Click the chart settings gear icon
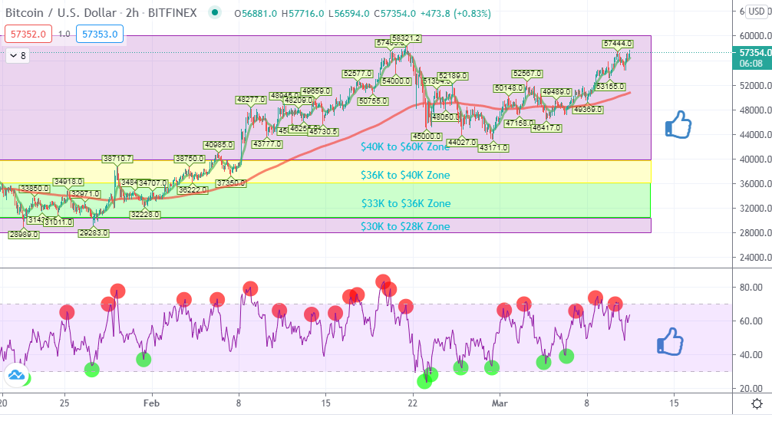Screen dimensions: 772x421 (757, 404)
